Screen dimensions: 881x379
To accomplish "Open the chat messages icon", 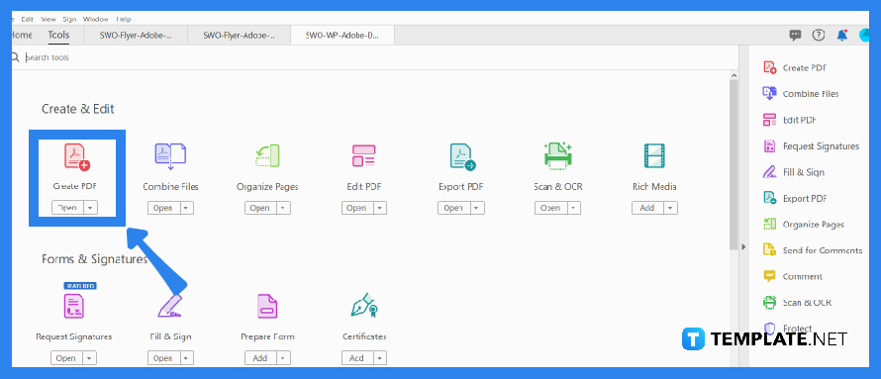I will coord(795,35).
